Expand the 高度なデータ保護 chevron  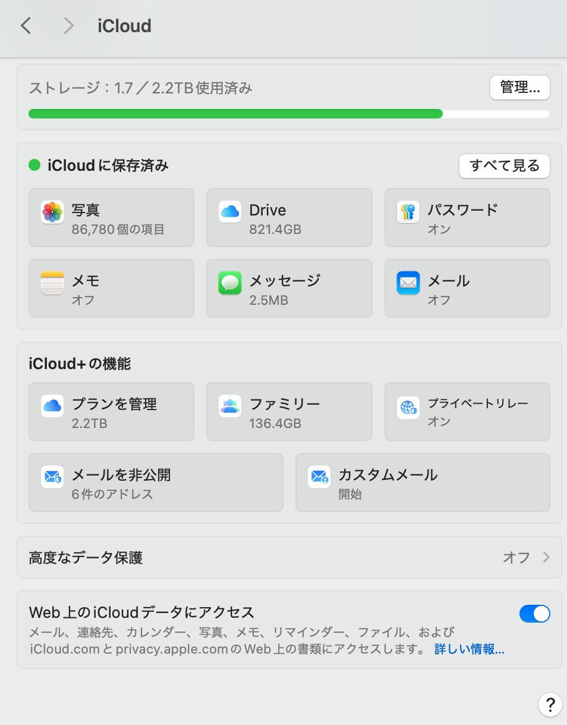point(546,558)
